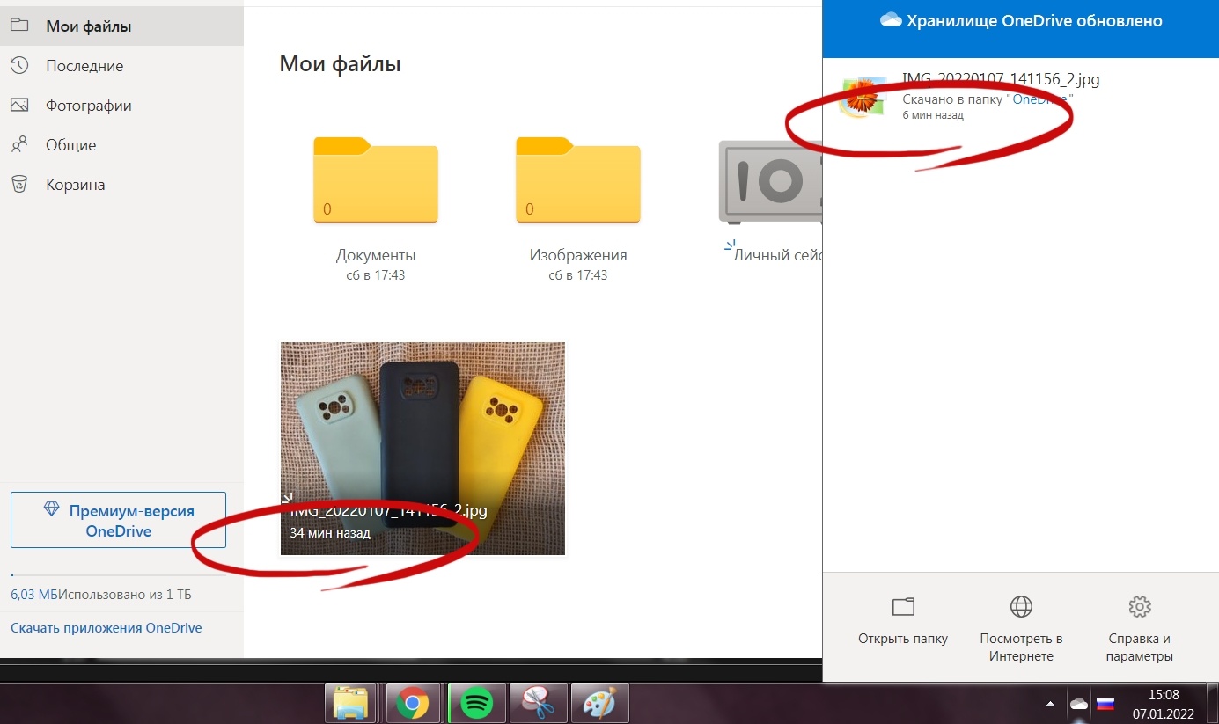Open the phone cases photo thumbnail

pos(422,449)
